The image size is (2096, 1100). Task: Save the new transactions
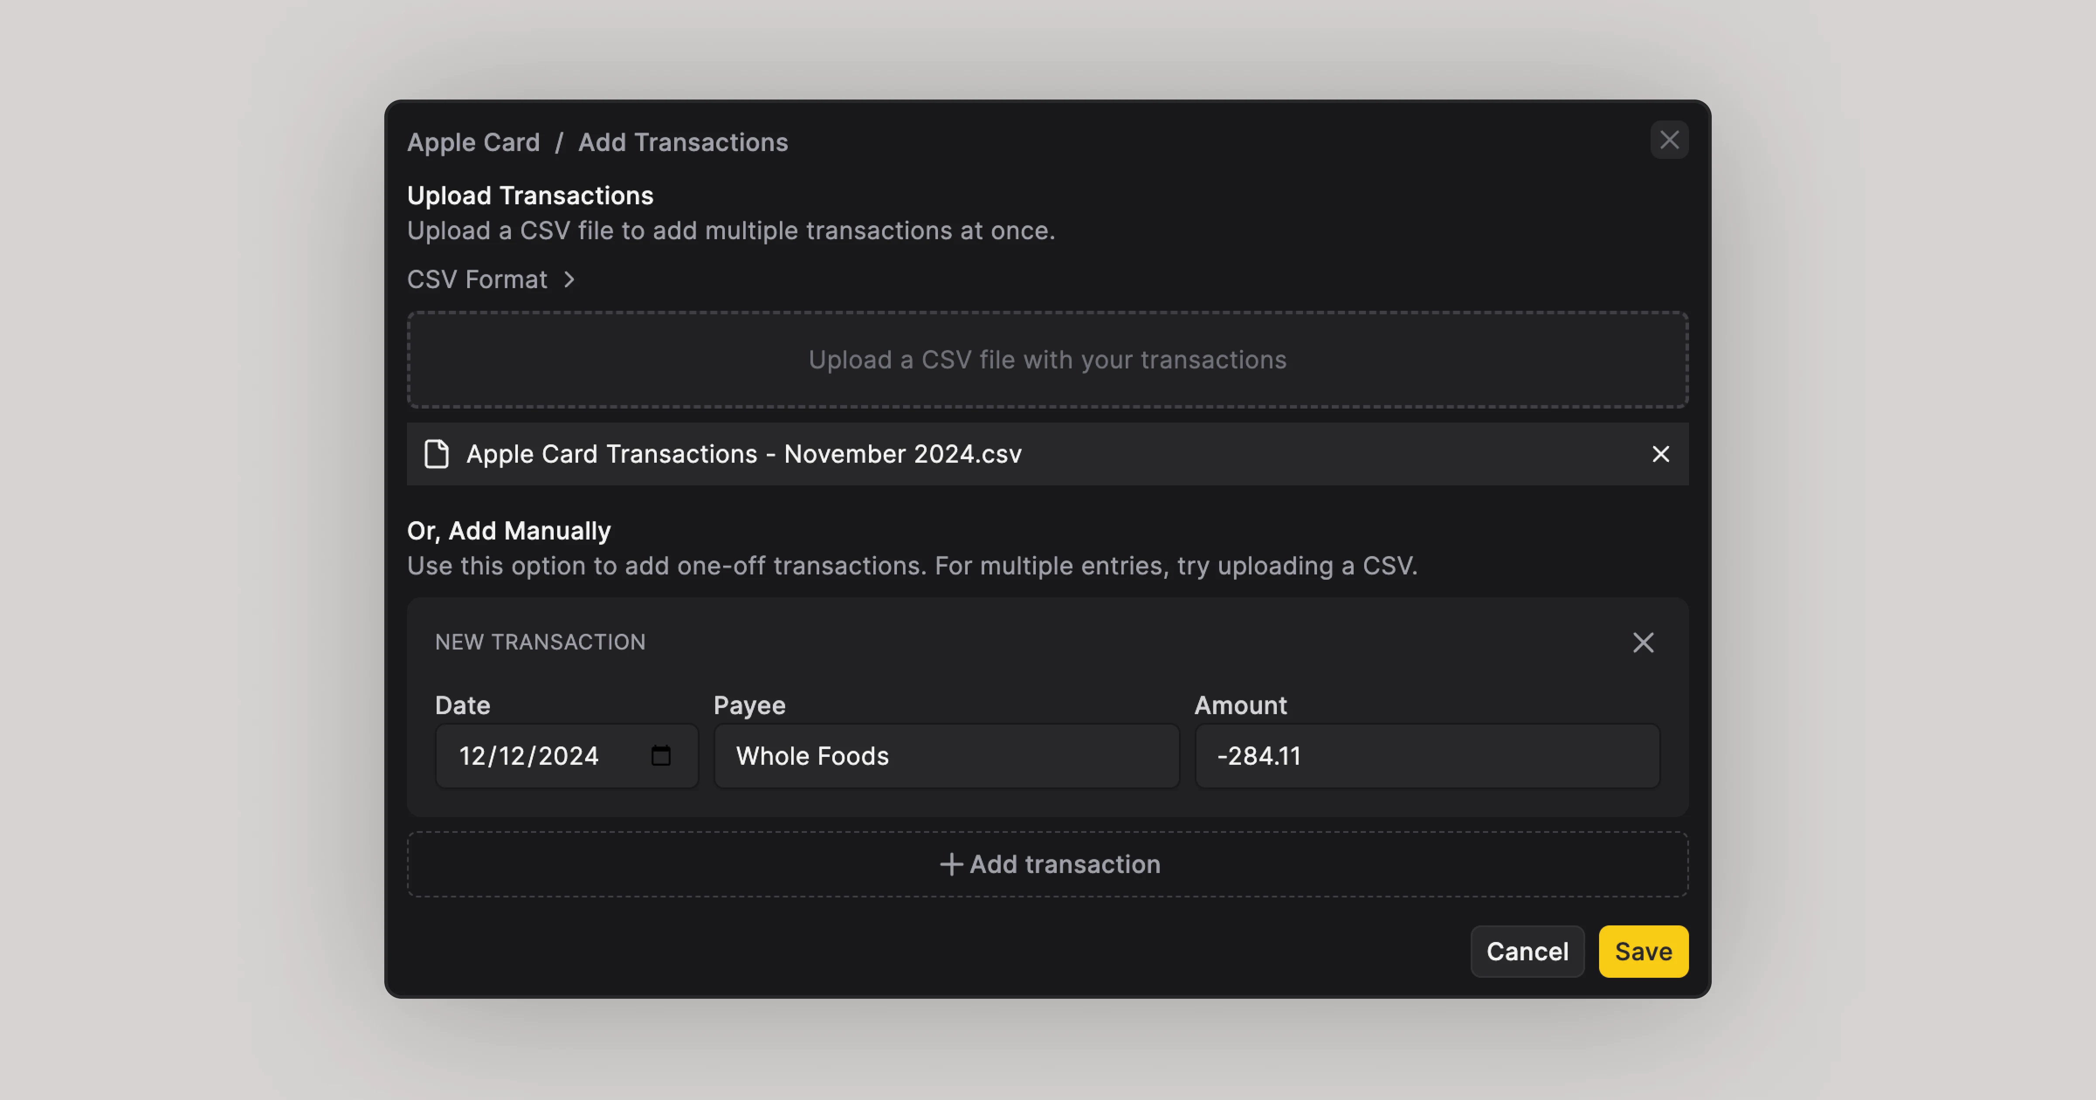click(x=1643, y=951)
